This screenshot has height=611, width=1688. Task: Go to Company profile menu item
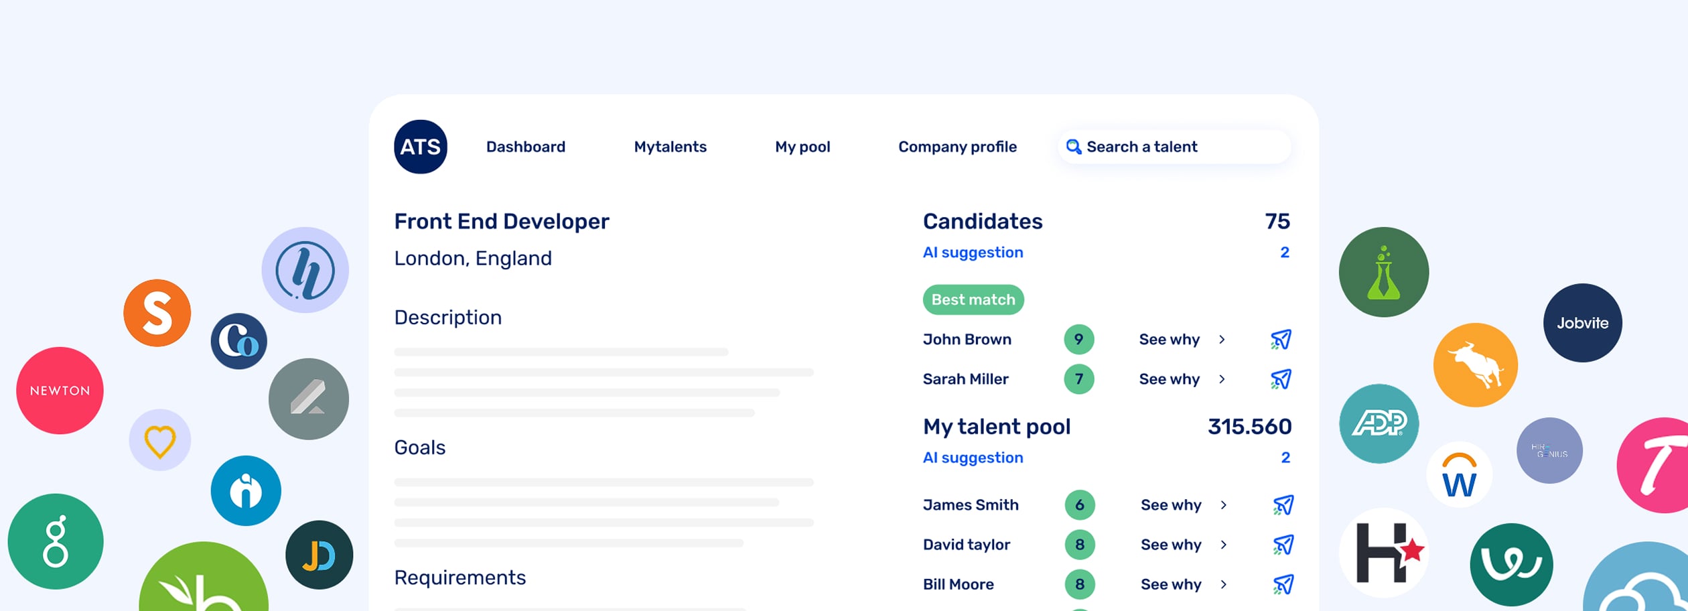coord(957,147)
